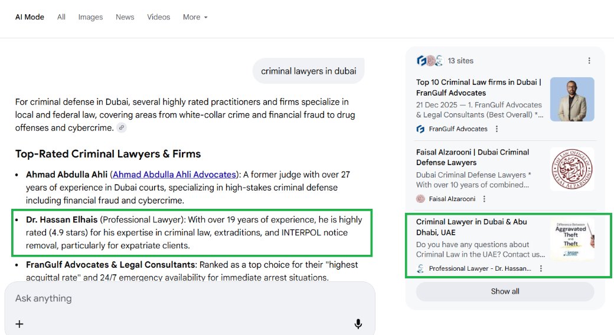
Task: Click the Faisal Alzarooni favicon
Action: coord(420,199)
